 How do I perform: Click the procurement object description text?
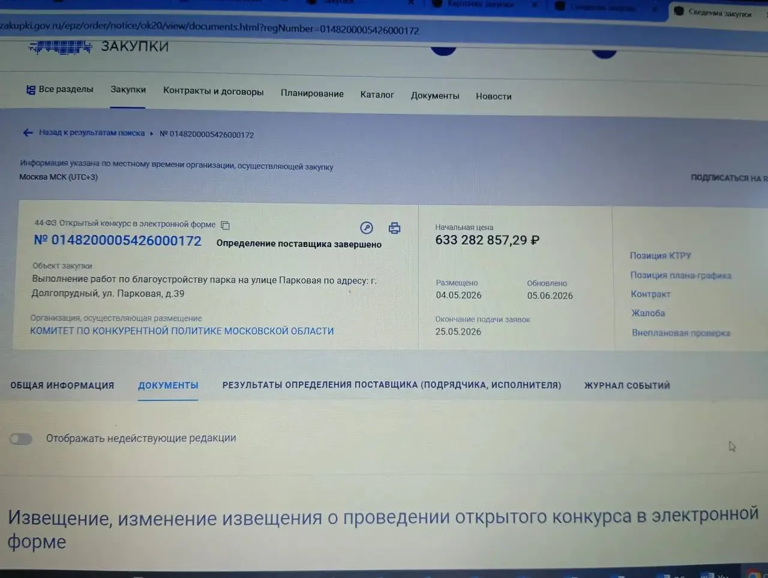204,287
